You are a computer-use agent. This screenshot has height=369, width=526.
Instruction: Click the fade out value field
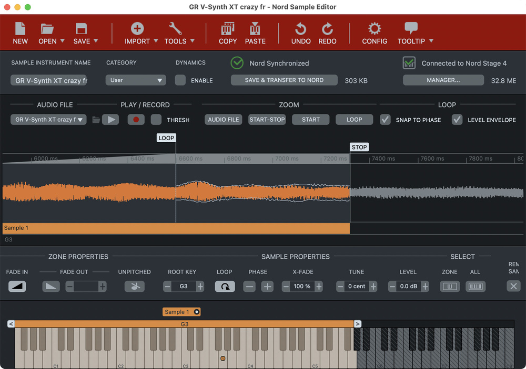(86, 286)
